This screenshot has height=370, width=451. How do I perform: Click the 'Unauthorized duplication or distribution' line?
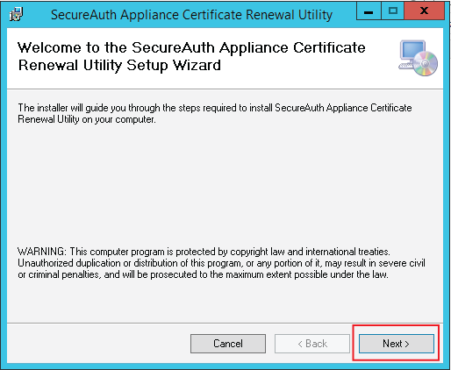click(221, 263)
